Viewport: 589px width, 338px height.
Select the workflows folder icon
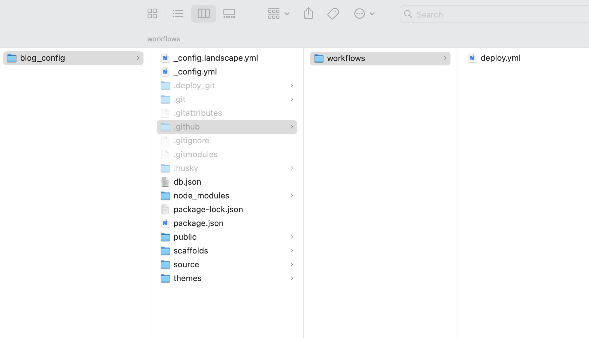[x=319, y=58]
